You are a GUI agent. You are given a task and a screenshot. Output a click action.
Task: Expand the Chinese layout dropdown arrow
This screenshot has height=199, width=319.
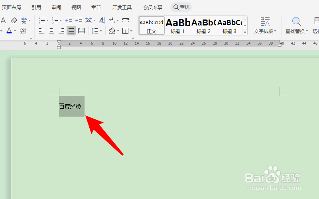94,20
